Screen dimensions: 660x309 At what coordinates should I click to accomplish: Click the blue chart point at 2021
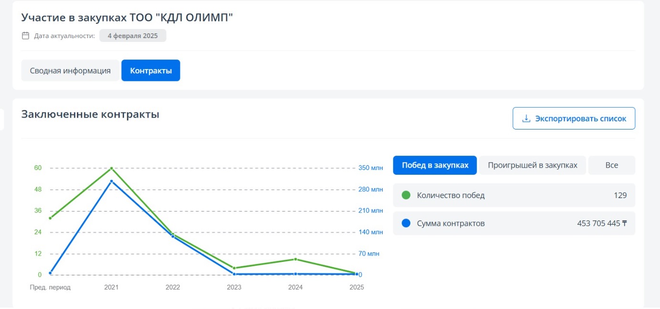point(111,181)
